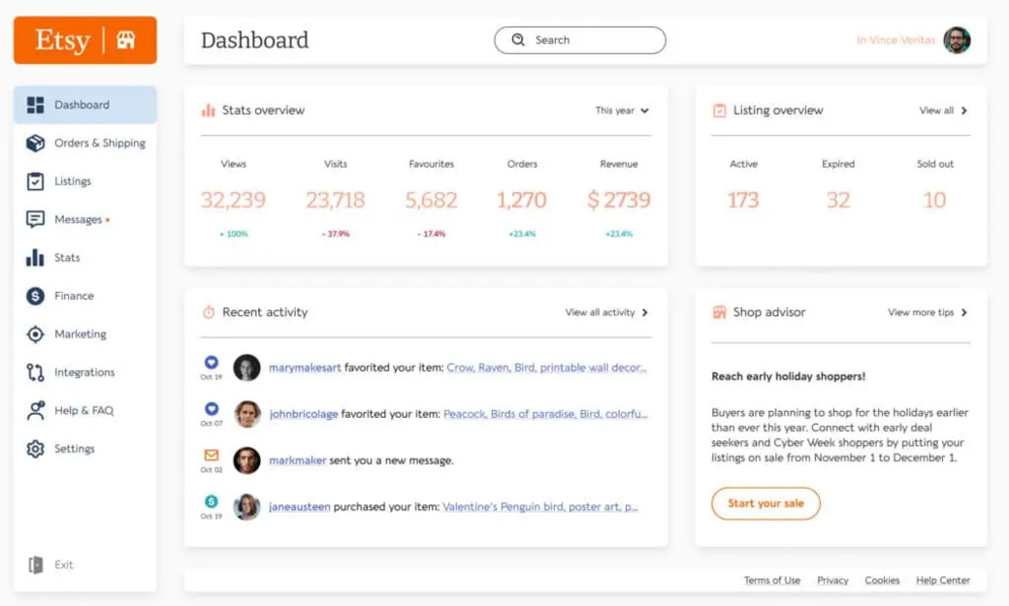
Task: Click the Orders & Shipping box icon
Action: tap(35, 143)
